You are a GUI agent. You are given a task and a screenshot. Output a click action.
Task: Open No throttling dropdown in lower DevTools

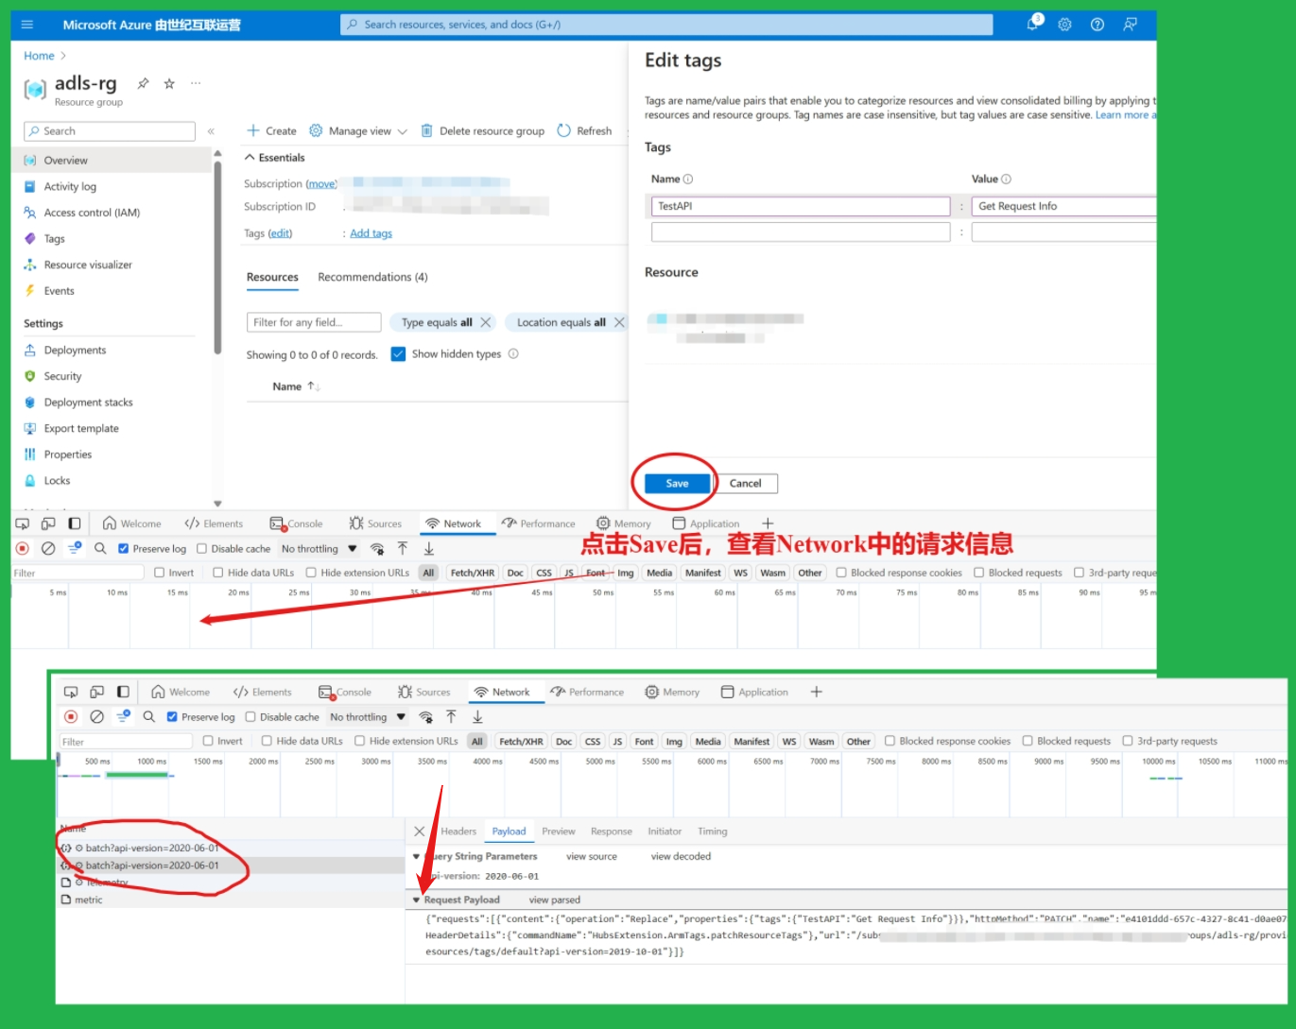click(368, 716)
